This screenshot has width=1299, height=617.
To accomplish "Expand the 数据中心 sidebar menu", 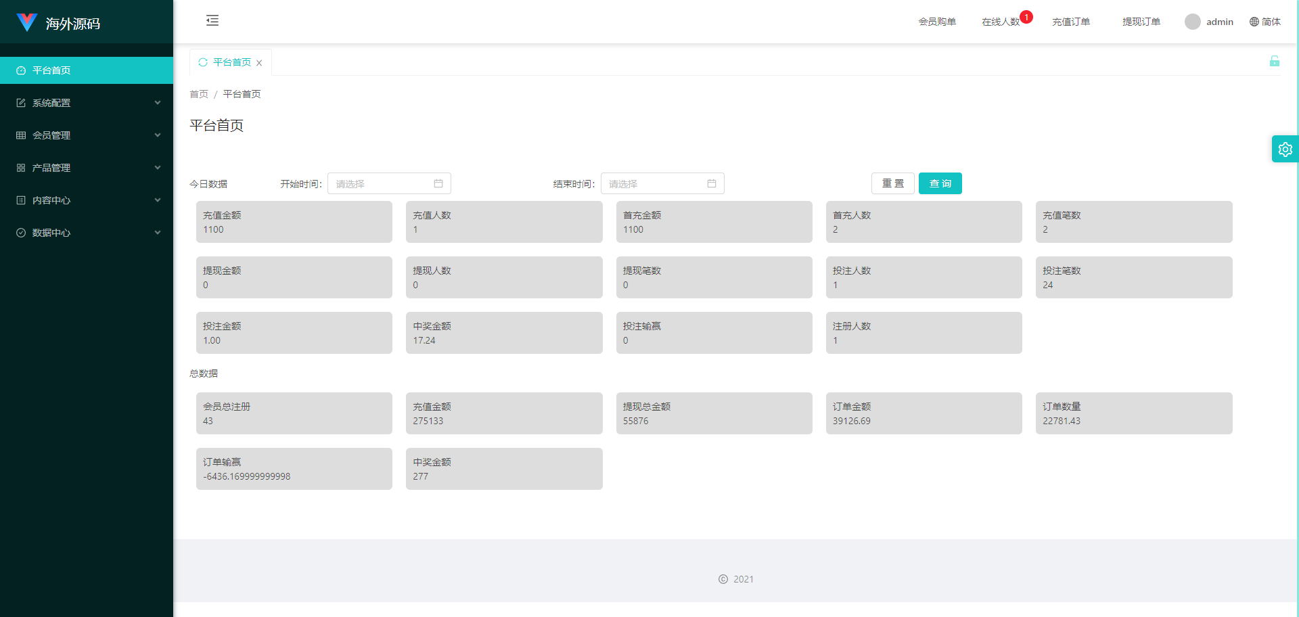I will pyautogui.click(x=87, y=233).
